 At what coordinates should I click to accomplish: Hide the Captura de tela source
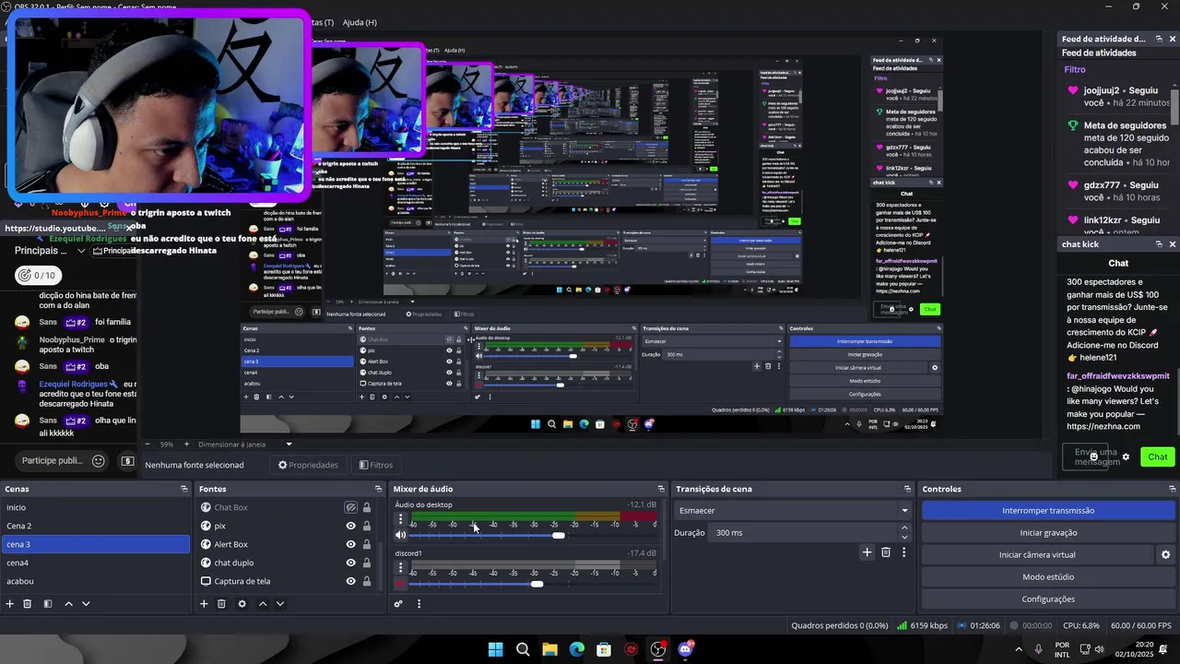(x=350, y=581)
